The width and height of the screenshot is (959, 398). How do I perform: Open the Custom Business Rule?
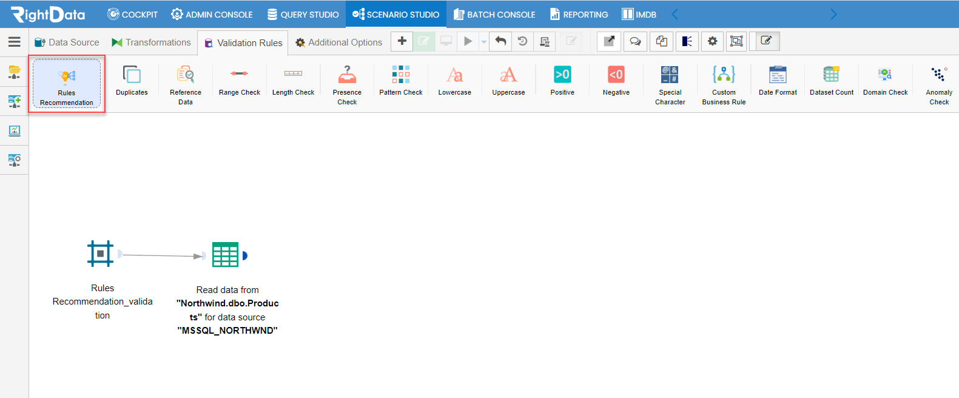[x=724, y=85]
